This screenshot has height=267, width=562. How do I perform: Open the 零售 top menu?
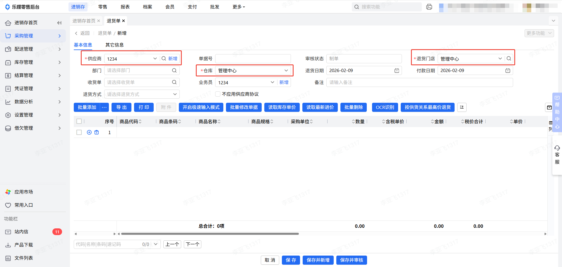click(x=102, y=7)
